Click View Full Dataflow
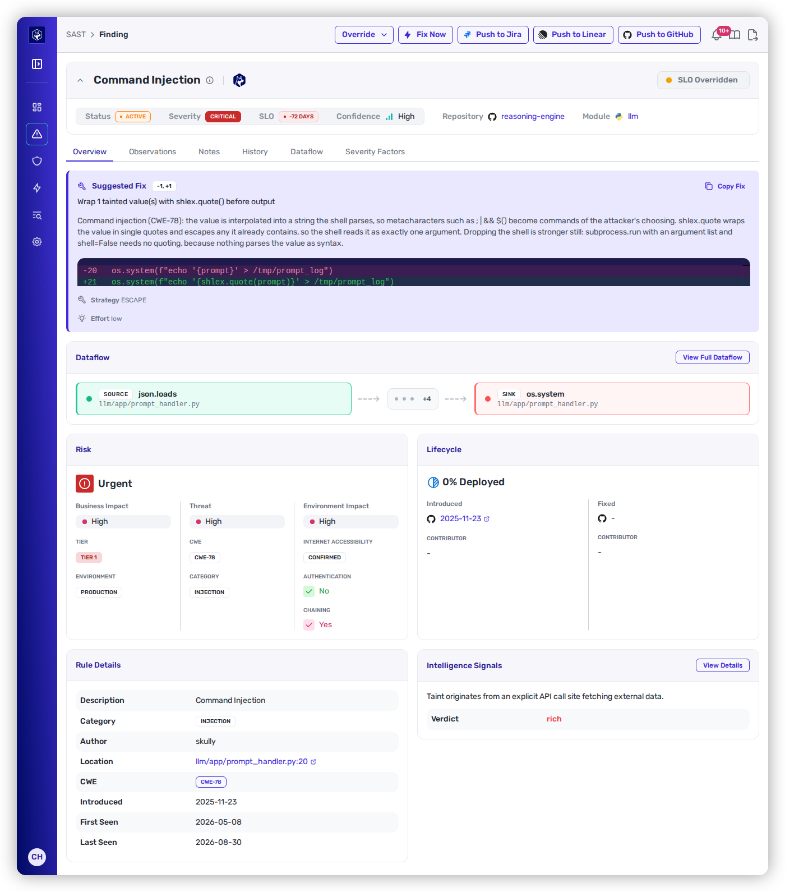The width and height of the screenshot is (785, 892). [x=713, y=357]
